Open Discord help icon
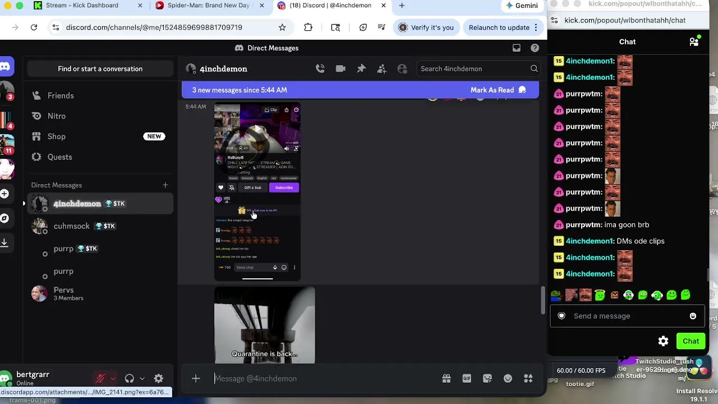718x404 pixels. [x=535, y=48]
